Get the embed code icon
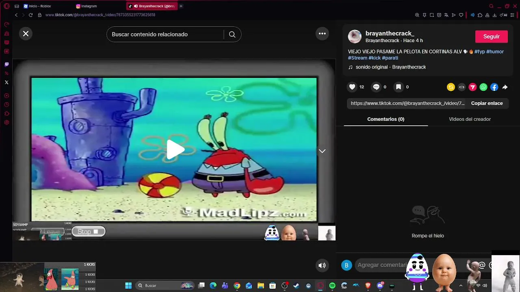Image resolution: width=520 pixels, height=292 pixels. pos(461,87)
